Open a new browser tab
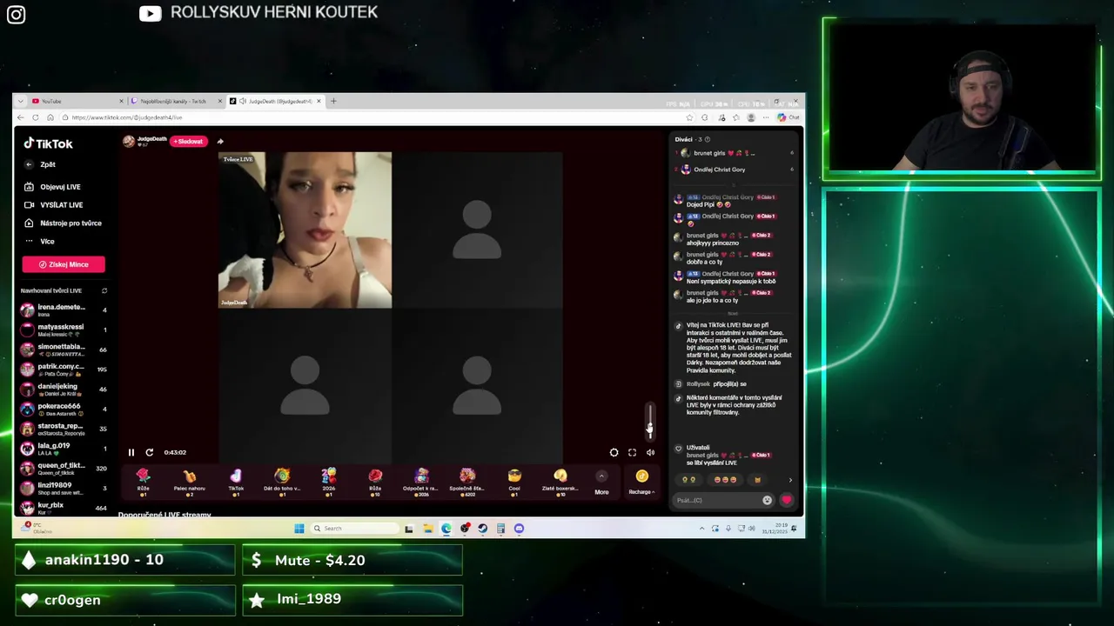The width and height of the screenshot is (1114, 626). (333, 101)
